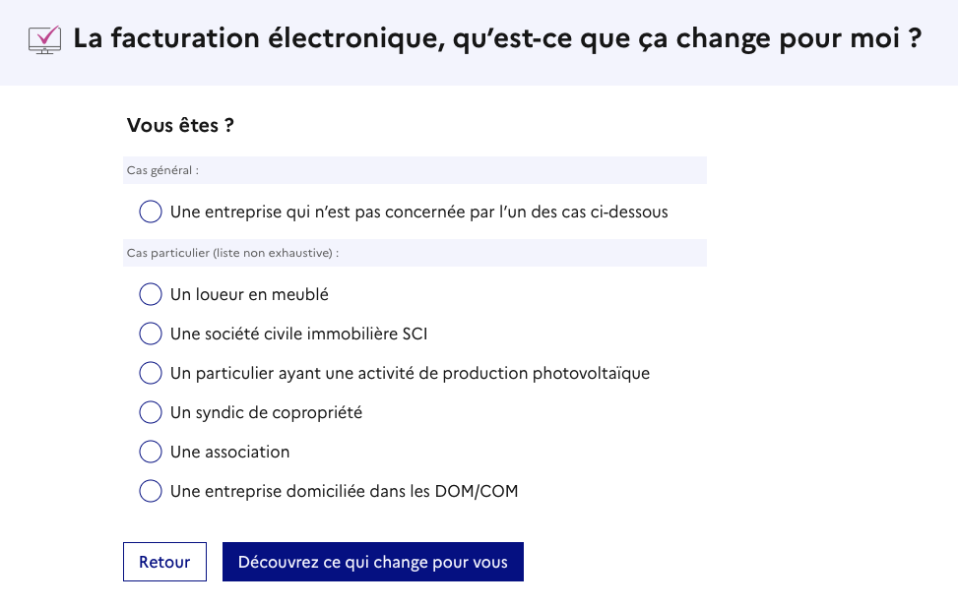Click the monitor checkmark icon in header
Screen dimensions: 958x608
pyautogui.click(x=45, y=39)
